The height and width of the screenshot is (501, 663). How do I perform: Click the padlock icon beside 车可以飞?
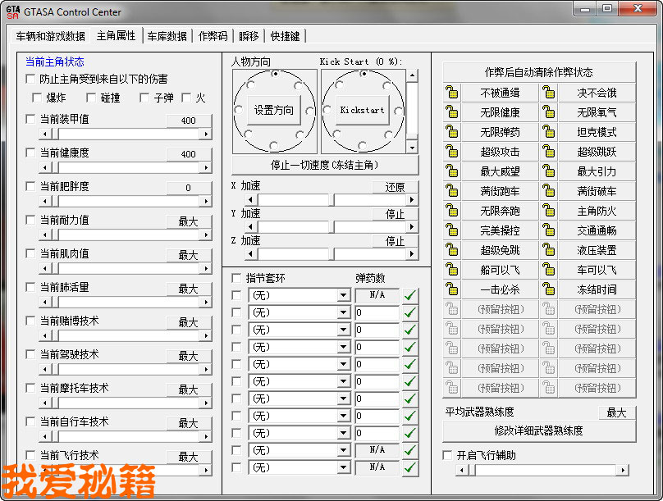tap(548, 269)
